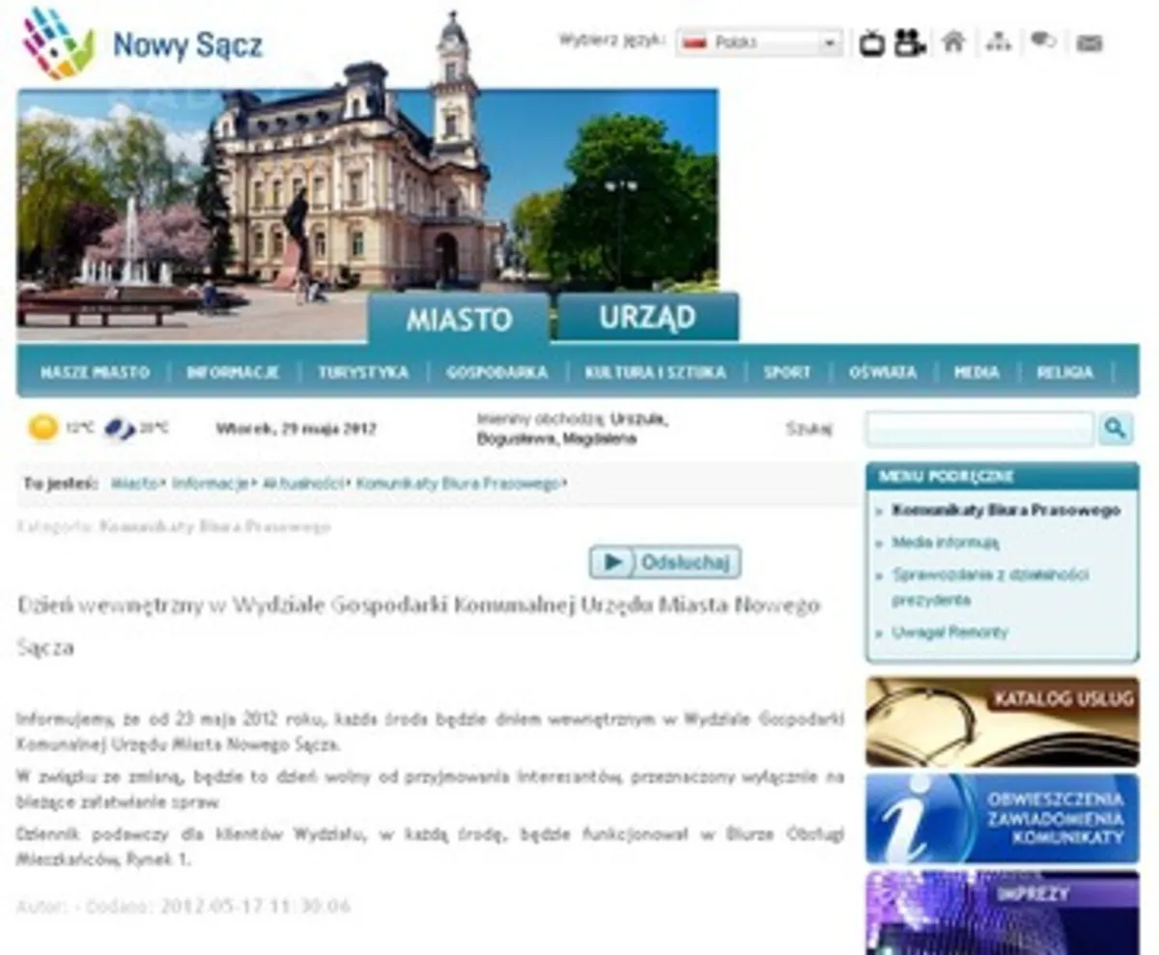Open the chat bubbles icon in header
Viewport: 1159px width, 955px height.
pos(1043,42)
